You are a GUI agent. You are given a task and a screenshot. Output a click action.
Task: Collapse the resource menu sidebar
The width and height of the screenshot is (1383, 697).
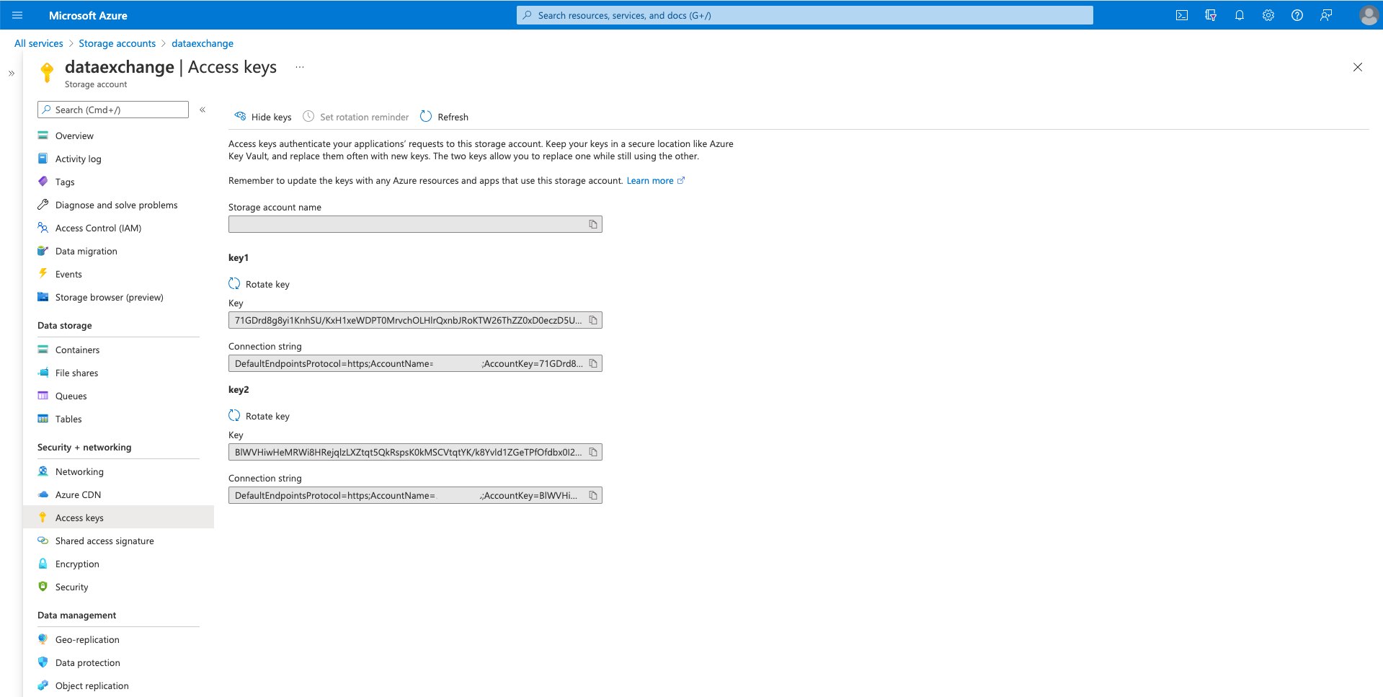pyautogui.click(x=203, y=110)
